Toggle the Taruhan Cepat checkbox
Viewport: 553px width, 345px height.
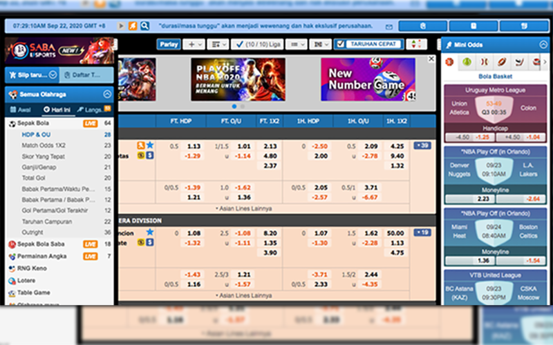339,43
